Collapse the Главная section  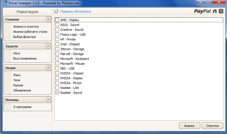[x=48, y=19]
